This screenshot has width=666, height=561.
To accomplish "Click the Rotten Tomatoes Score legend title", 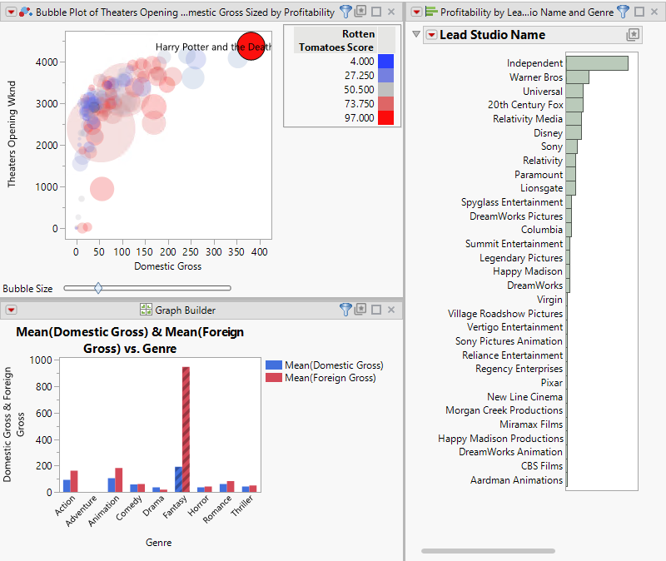I will click(336, 40).
